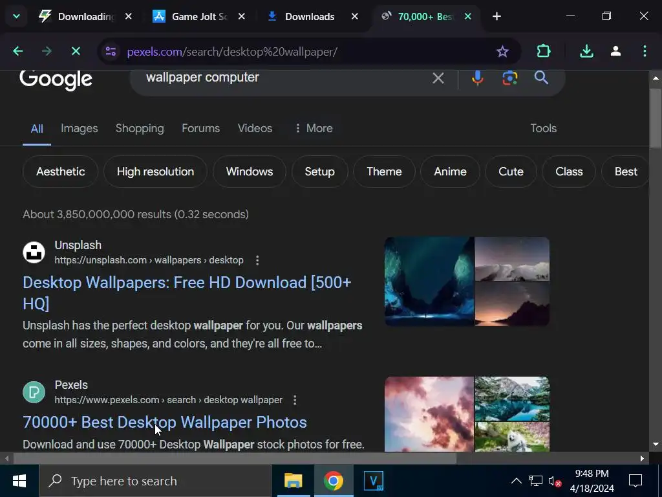Open the Unsplash aurora wallpaper thumbnail
This screenshot has width=662, height=497.
click(429, 282)
